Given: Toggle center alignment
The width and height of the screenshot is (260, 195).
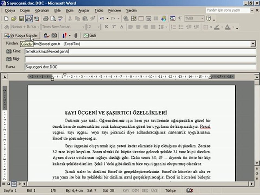Looking at the screenshot, I should (x=138, y=27).
